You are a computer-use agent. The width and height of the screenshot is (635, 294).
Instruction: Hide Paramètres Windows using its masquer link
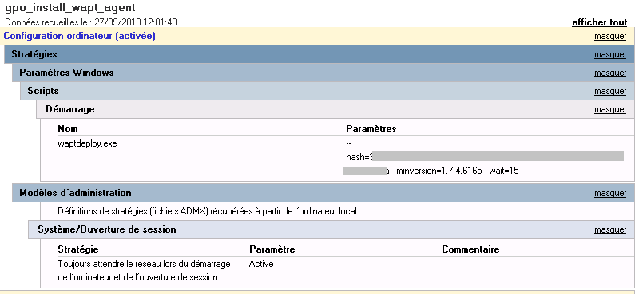(x=610, y=73)
